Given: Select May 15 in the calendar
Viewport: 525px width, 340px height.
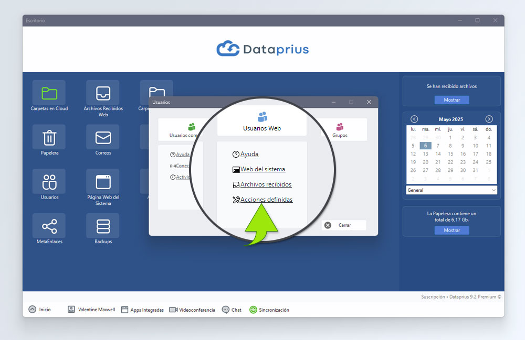Looking at the screenshot, I should [x=450, y=154].
